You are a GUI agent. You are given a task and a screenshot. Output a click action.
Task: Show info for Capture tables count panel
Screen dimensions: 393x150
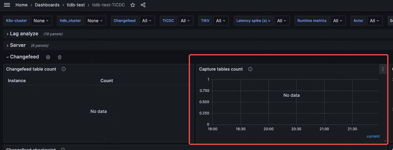(x=250, y=69)
